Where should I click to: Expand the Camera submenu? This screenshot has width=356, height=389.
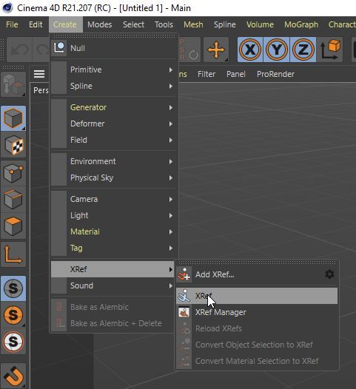coord(113,199)
